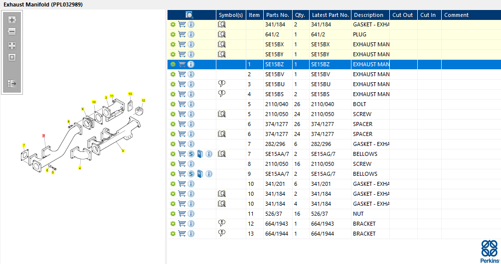Select callout 4 on the diagram
Screen dimensions: 501x264
(80, 168)
